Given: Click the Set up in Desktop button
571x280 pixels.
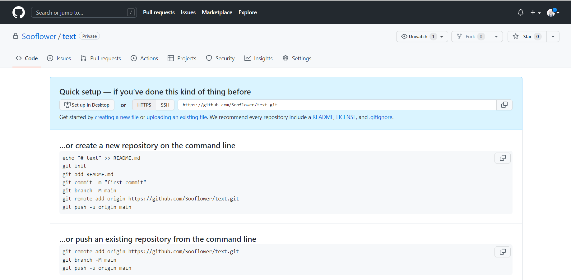Looking at the screenshot, I should click(x=87, y=105).
